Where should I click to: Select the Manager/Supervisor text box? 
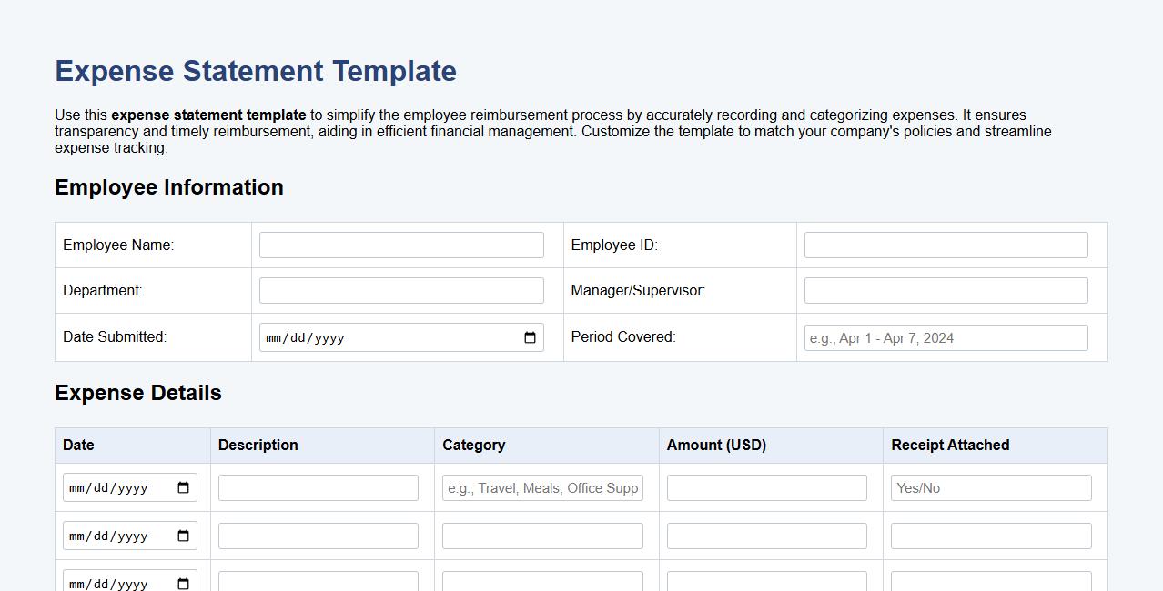coord(945,290)
